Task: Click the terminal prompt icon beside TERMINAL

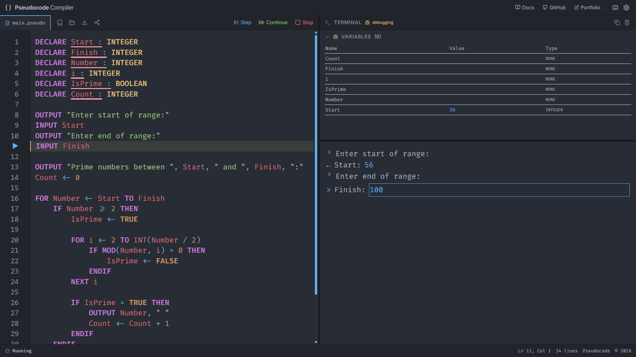Action: [x=327, y=22]
